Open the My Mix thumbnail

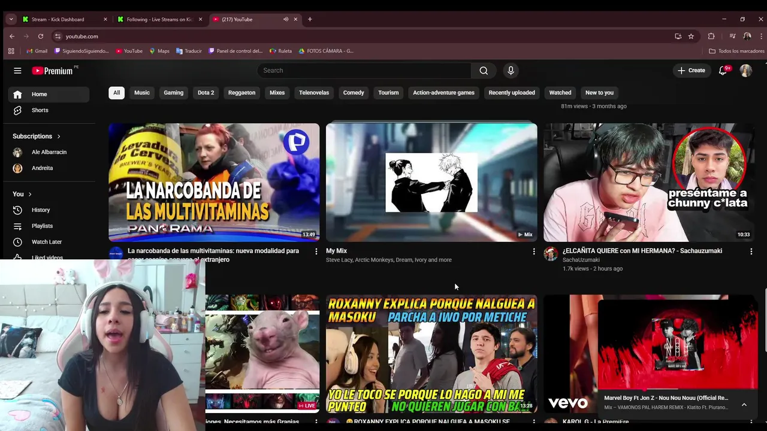click(x=431, y=182)
